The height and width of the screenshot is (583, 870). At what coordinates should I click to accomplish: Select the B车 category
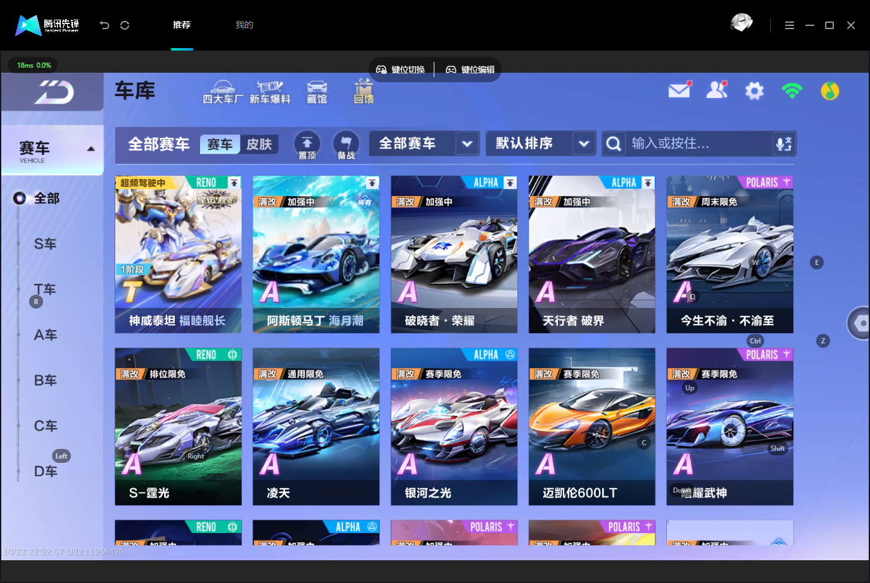click(x=45, y=381)
